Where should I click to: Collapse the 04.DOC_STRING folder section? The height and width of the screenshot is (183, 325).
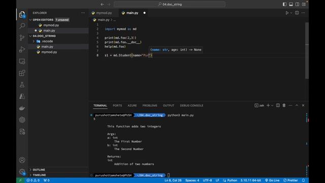(x=30, y=36)
